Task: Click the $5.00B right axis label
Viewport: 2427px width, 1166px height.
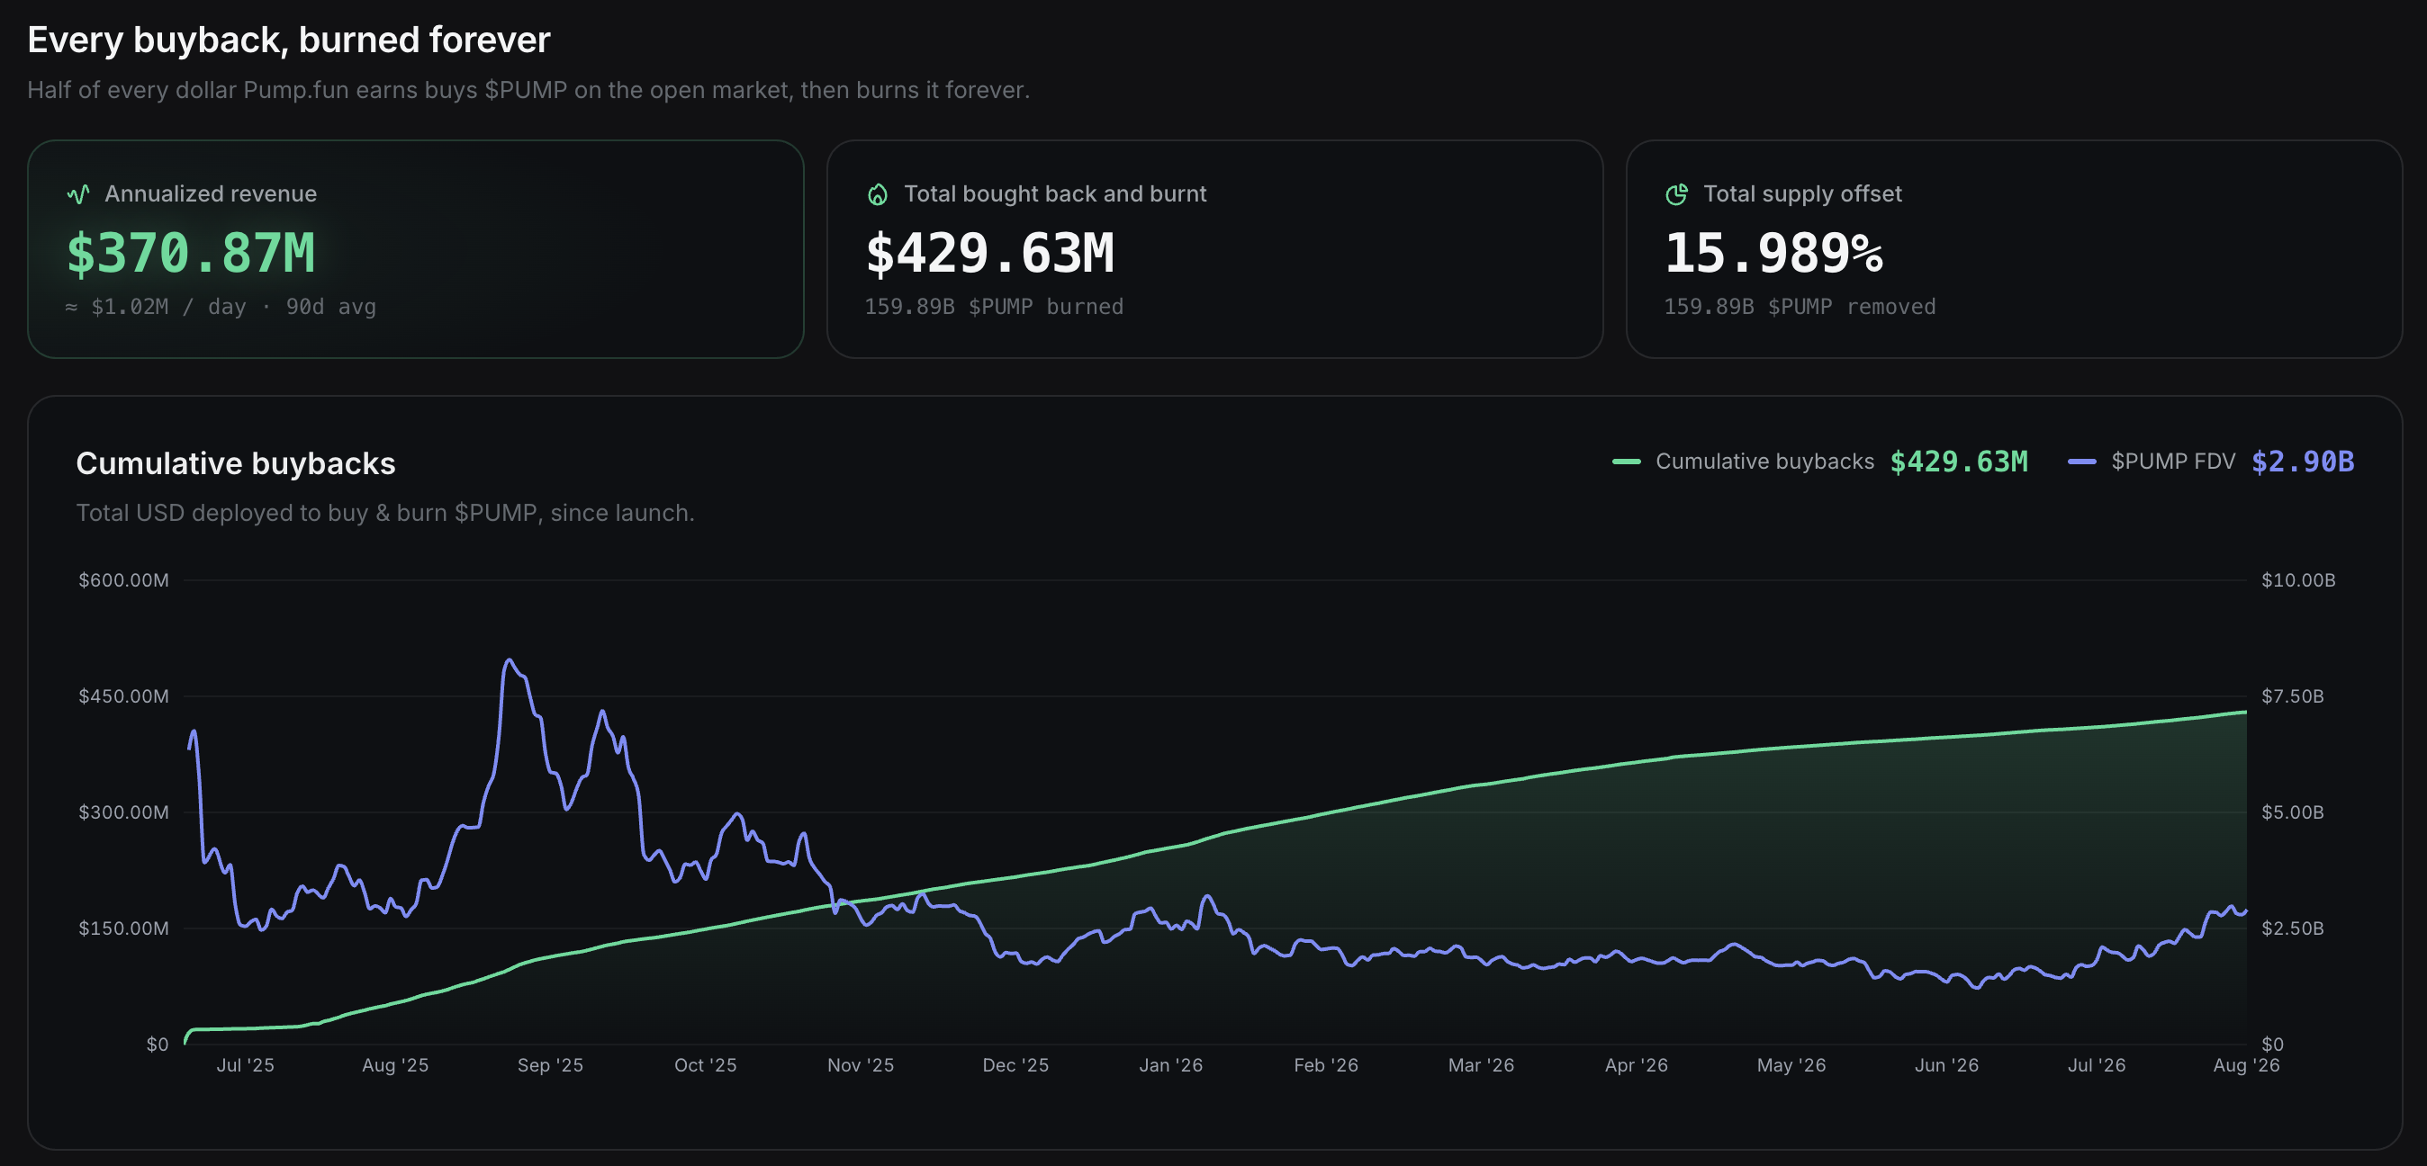Action: pyautogui.click(x=2292, y=812)
